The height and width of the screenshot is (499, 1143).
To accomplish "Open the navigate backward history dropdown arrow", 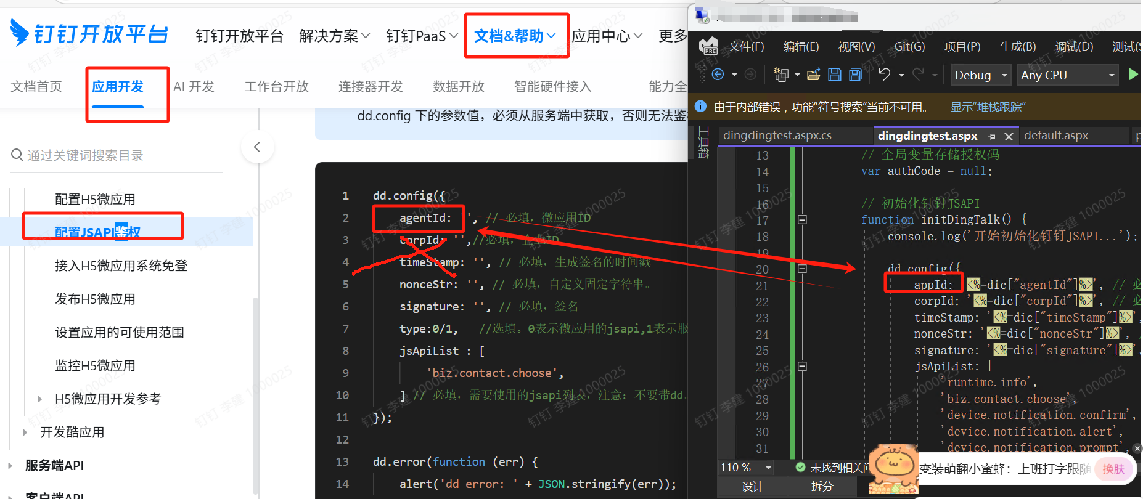I will 734,75.
